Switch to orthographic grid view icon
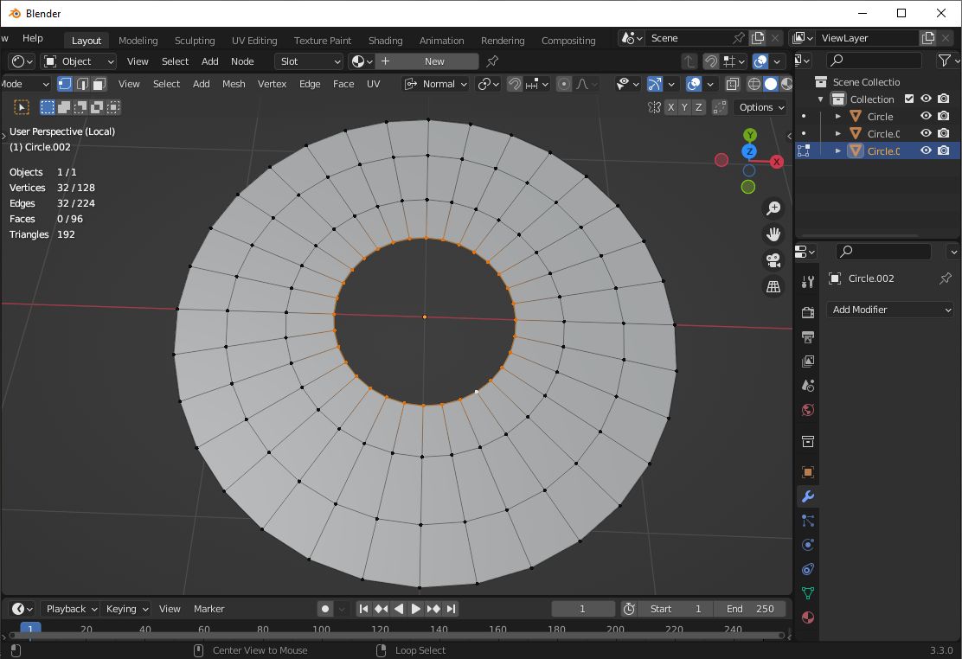The height and width of the screenshot is (659, 962). pos(773,286)
